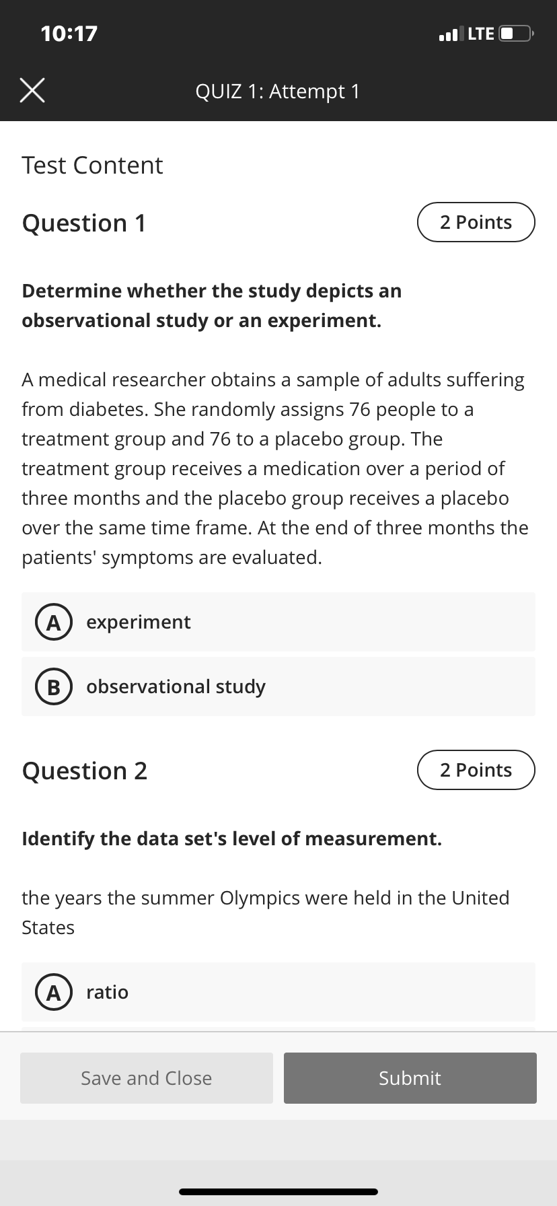The image size is (557, 1206).
Task: Choose the observational study answer option
Action: (x=278, y=686)
